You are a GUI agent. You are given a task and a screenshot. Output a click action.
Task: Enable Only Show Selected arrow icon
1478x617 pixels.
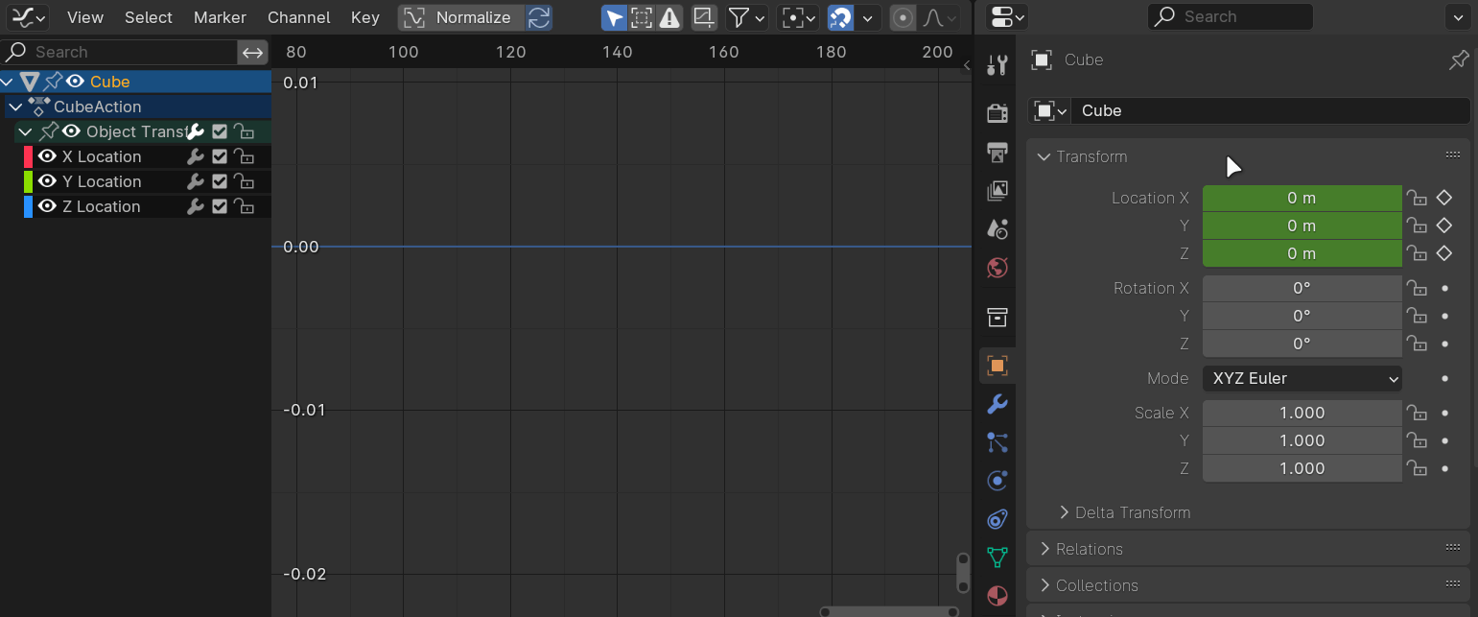615,17
